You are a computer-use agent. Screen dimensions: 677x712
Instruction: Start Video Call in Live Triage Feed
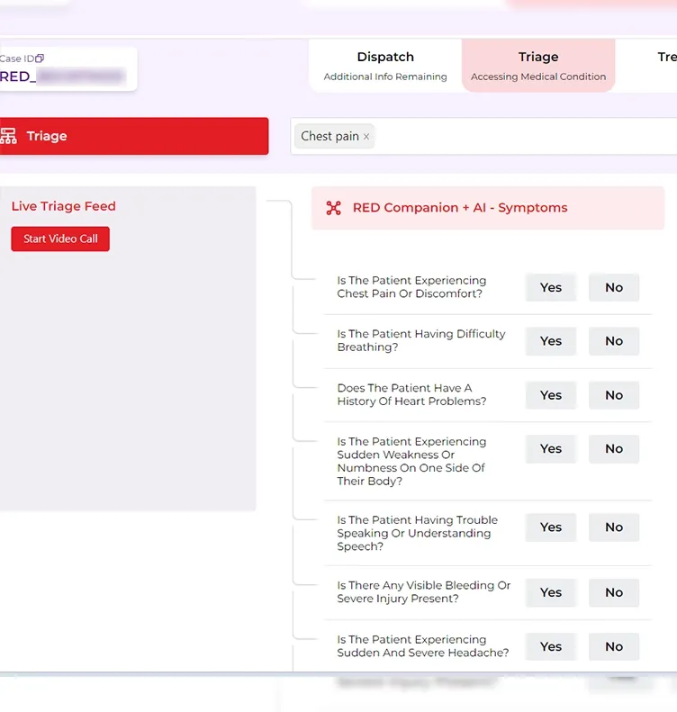tap(60, 239)
